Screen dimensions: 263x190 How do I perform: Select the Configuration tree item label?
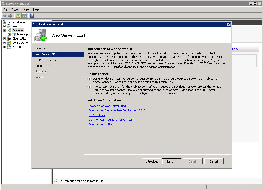(21, 43)
